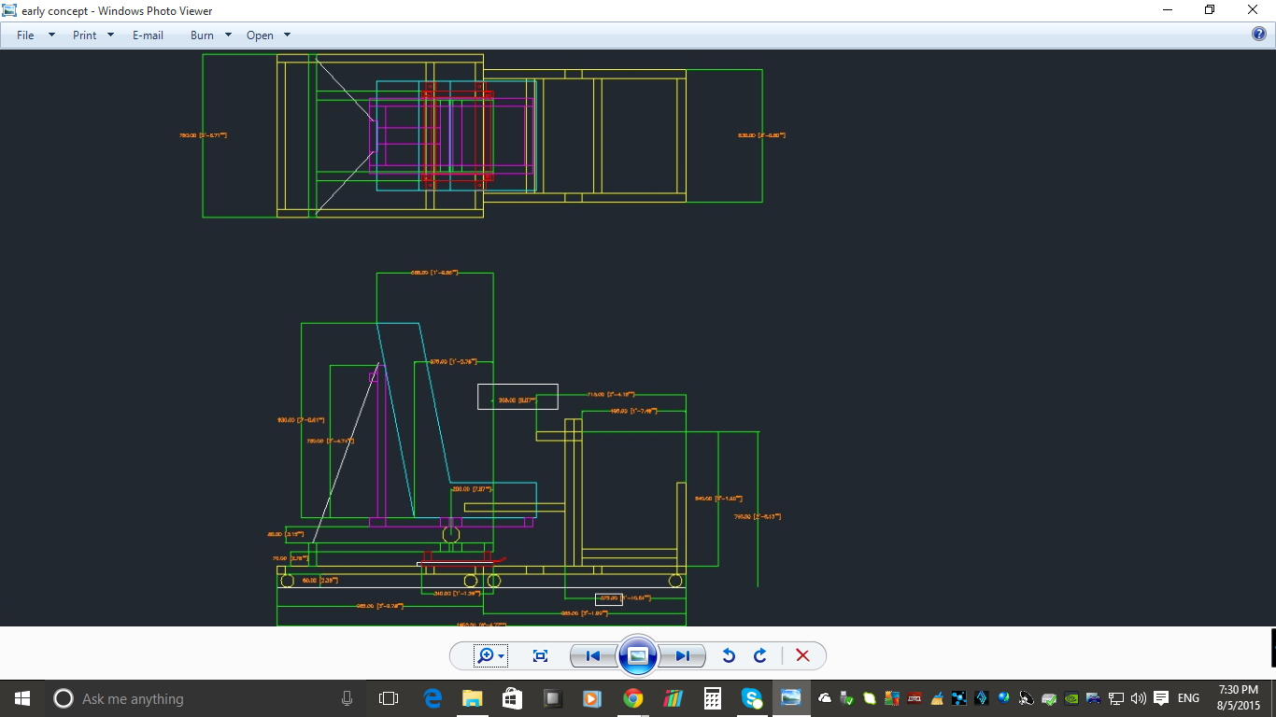Image resolution: width=1276 pixels, height=717 pixels.
Task: Go to the previous photo
Action: pyautogui.click(x=592, y=655)
